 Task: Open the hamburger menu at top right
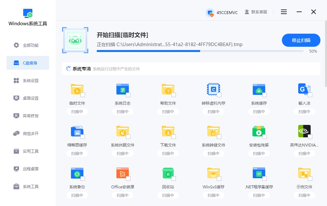click(x=284, y=12)
